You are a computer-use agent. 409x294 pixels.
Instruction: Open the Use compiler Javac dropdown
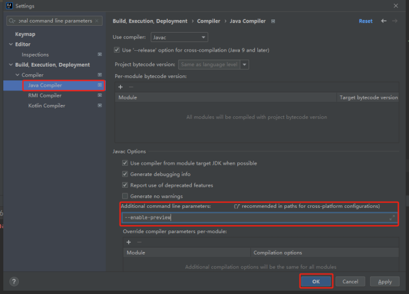point(179,37)
